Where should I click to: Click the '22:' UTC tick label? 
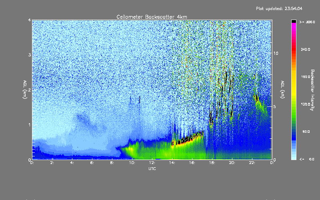252,163
